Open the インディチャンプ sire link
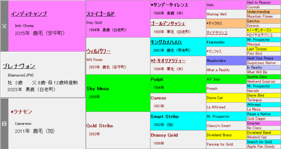Viewport: 281px width, 149px height. 29,14
